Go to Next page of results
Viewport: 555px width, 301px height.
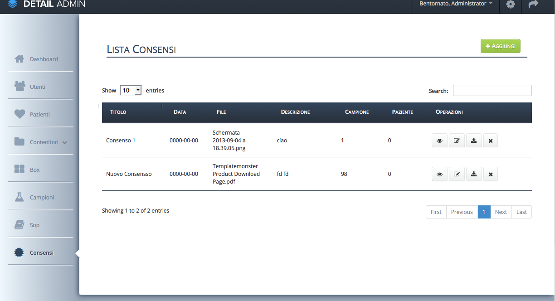[x=501, y=212]
